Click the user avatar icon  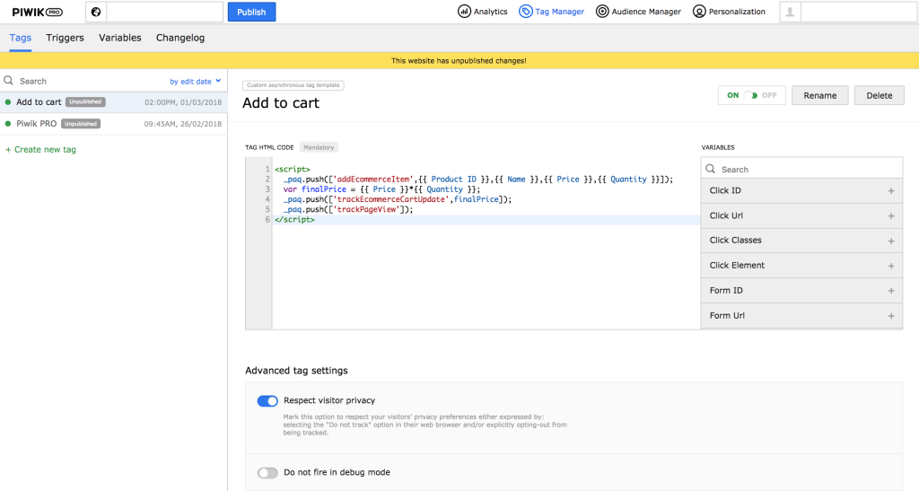coord(790,12)
